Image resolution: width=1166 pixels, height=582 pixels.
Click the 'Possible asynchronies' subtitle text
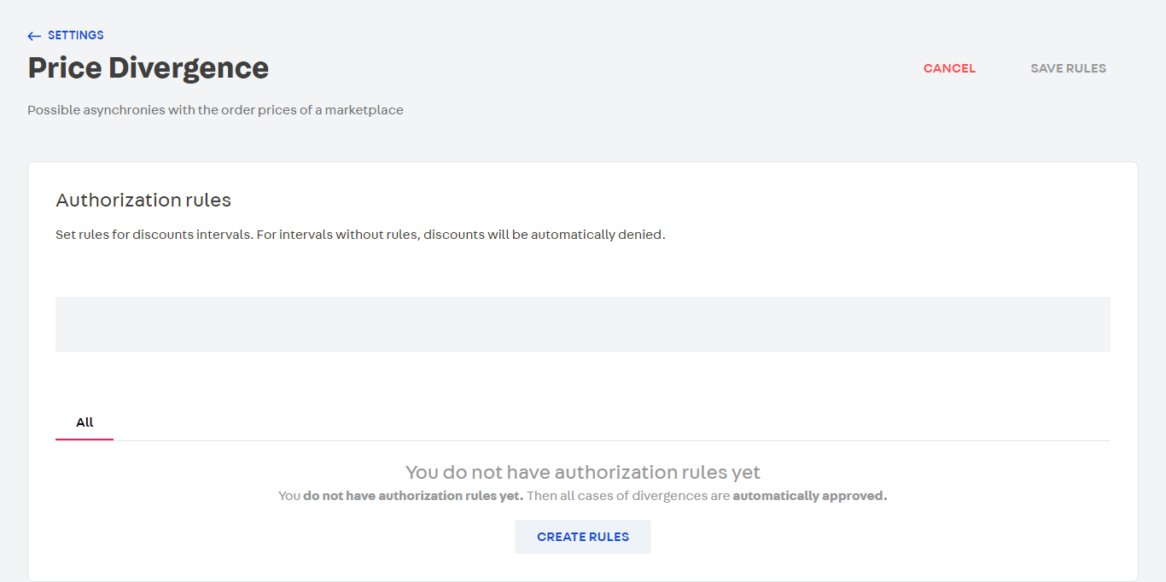pyautogui.click(x=215, y=110)
